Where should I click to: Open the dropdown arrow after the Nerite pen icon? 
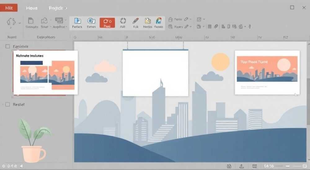(191, 19)
